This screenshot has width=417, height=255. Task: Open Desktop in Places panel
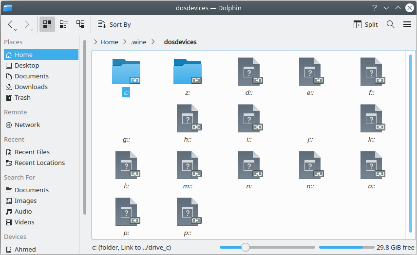click(x=41, y=65)
